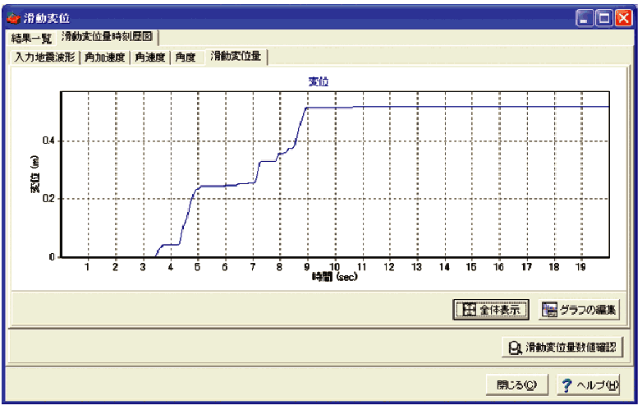This screenshot has height=410, width=642.
Task: Open グラフの編集 graph editor
Action: 579,310
